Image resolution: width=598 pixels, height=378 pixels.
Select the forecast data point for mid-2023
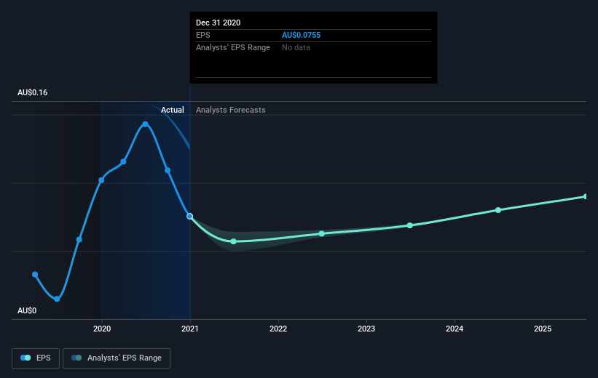(x=409, y=225)
